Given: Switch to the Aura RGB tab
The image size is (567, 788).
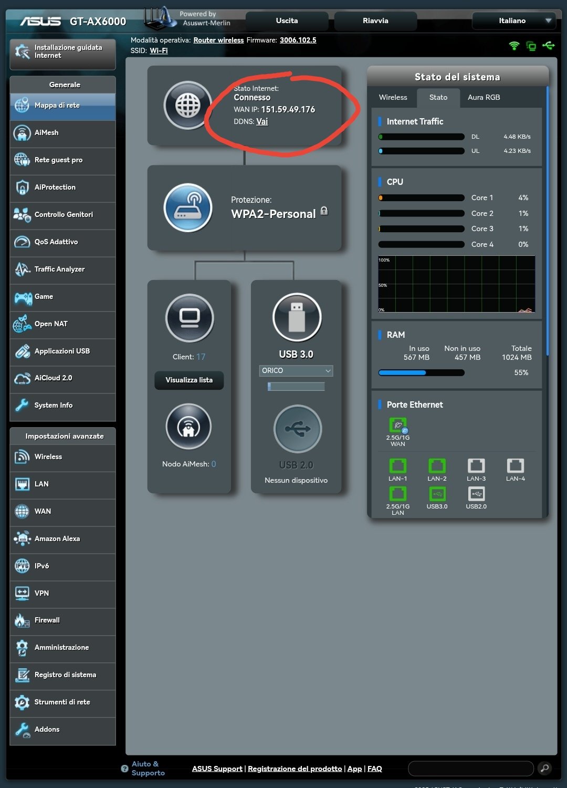Looking at the screenshot, I should click(x=484, y=98).
